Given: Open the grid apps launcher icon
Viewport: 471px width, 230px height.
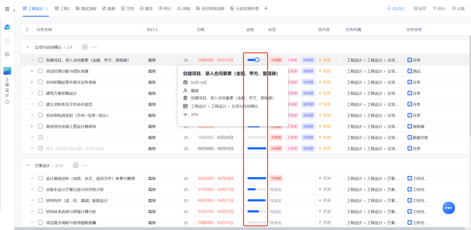Looking at the screenshot, I should coord(7,41).
